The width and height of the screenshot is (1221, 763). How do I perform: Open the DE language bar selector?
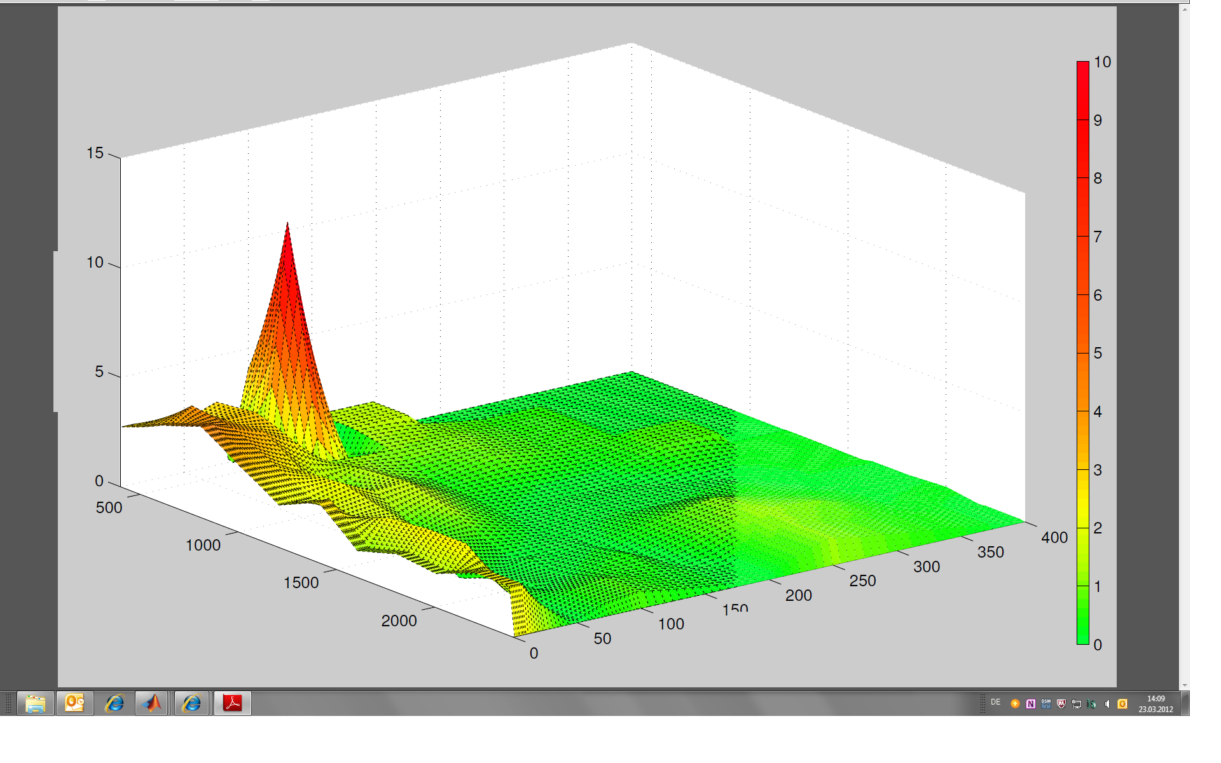pos(996,702)
